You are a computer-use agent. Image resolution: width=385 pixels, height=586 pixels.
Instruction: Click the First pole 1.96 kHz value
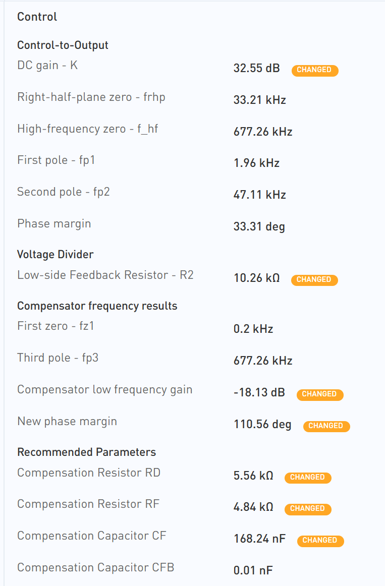256,163
